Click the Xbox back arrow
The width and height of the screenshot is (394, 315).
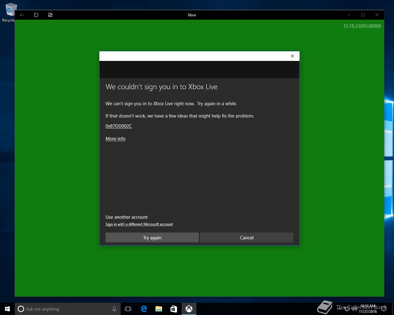pyautogui.click(x=22, y=15)
